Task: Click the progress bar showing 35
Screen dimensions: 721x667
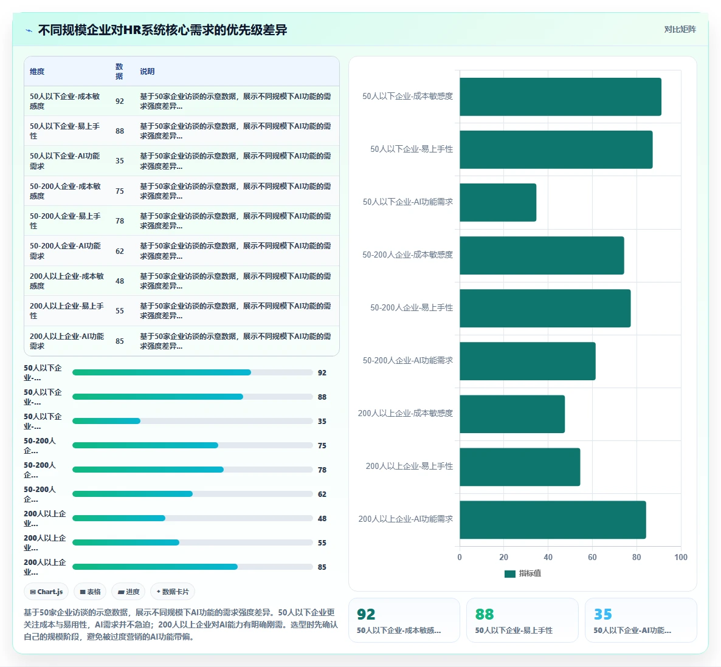Action: (193, 421)
